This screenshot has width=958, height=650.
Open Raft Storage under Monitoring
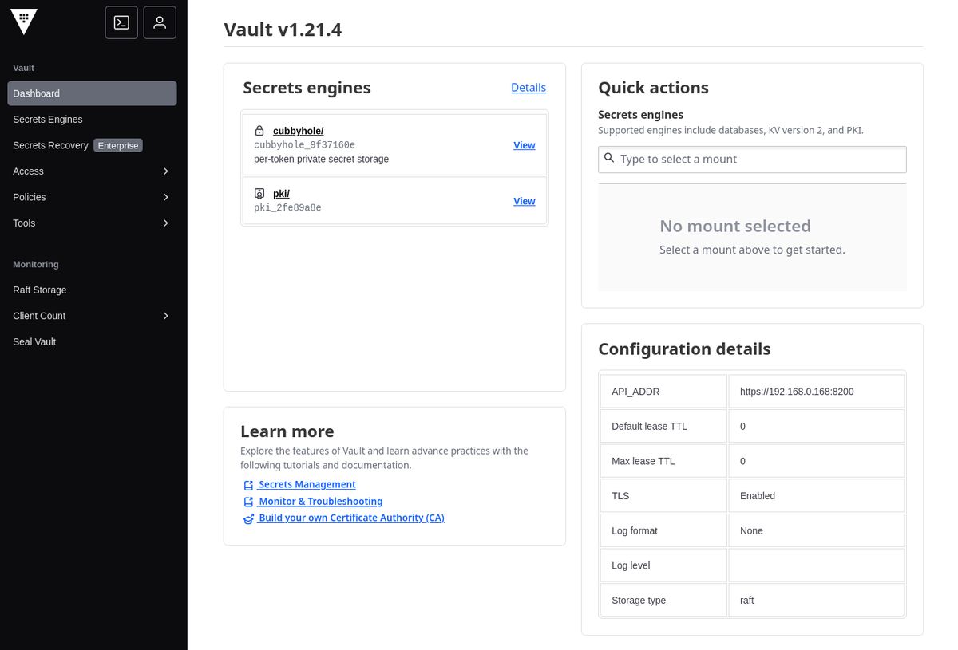(x=39, y=290)
